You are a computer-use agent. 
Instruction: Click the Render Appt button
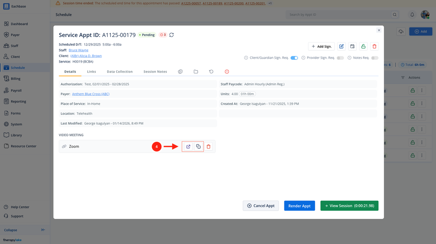(x=300, y=206)
